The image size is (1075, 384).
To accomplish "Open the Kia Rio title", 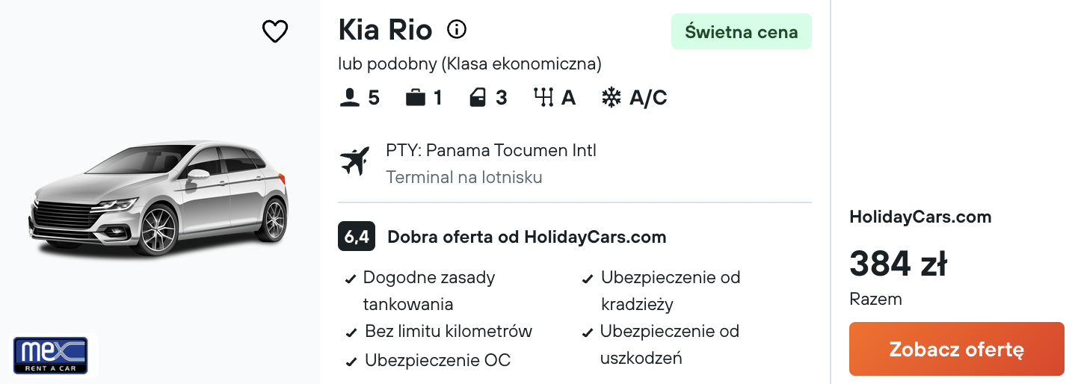I will pyautogui.click(x=385, y=30).
